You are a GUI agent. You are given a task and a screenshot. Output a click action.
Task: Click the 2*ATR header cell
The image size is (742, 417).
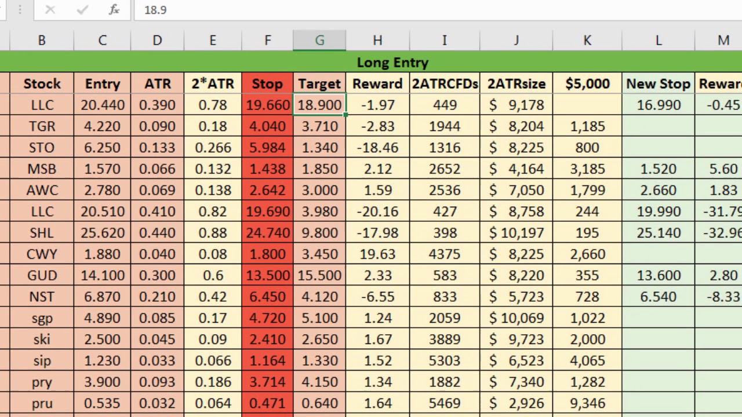[x=213, y=83]
